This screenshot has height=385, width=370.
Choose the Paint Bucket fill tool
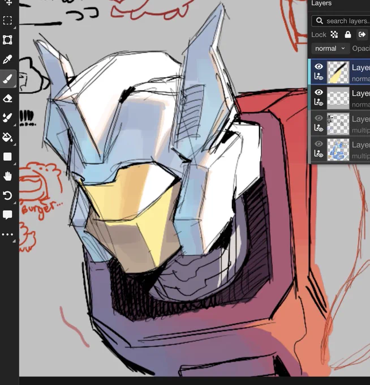(x=7, y=137)
